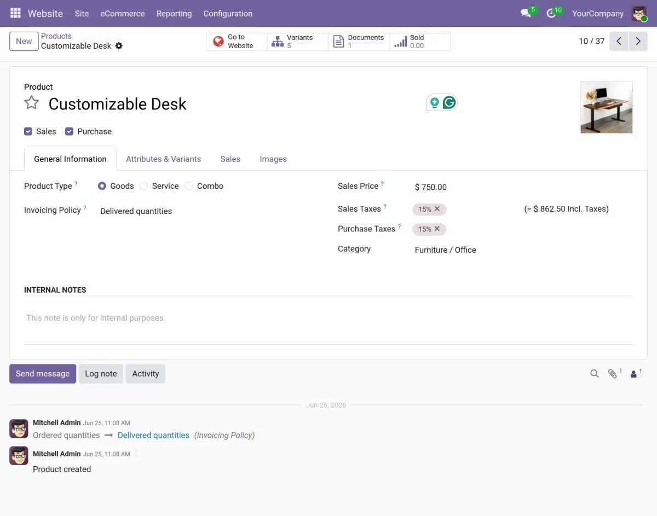Open the Configuration menu

tap(228, 14)
